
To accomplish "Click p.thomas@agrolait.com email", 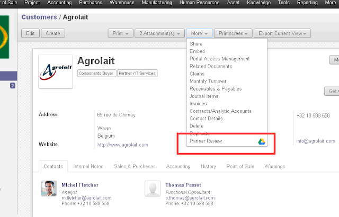I will [190, 198].
